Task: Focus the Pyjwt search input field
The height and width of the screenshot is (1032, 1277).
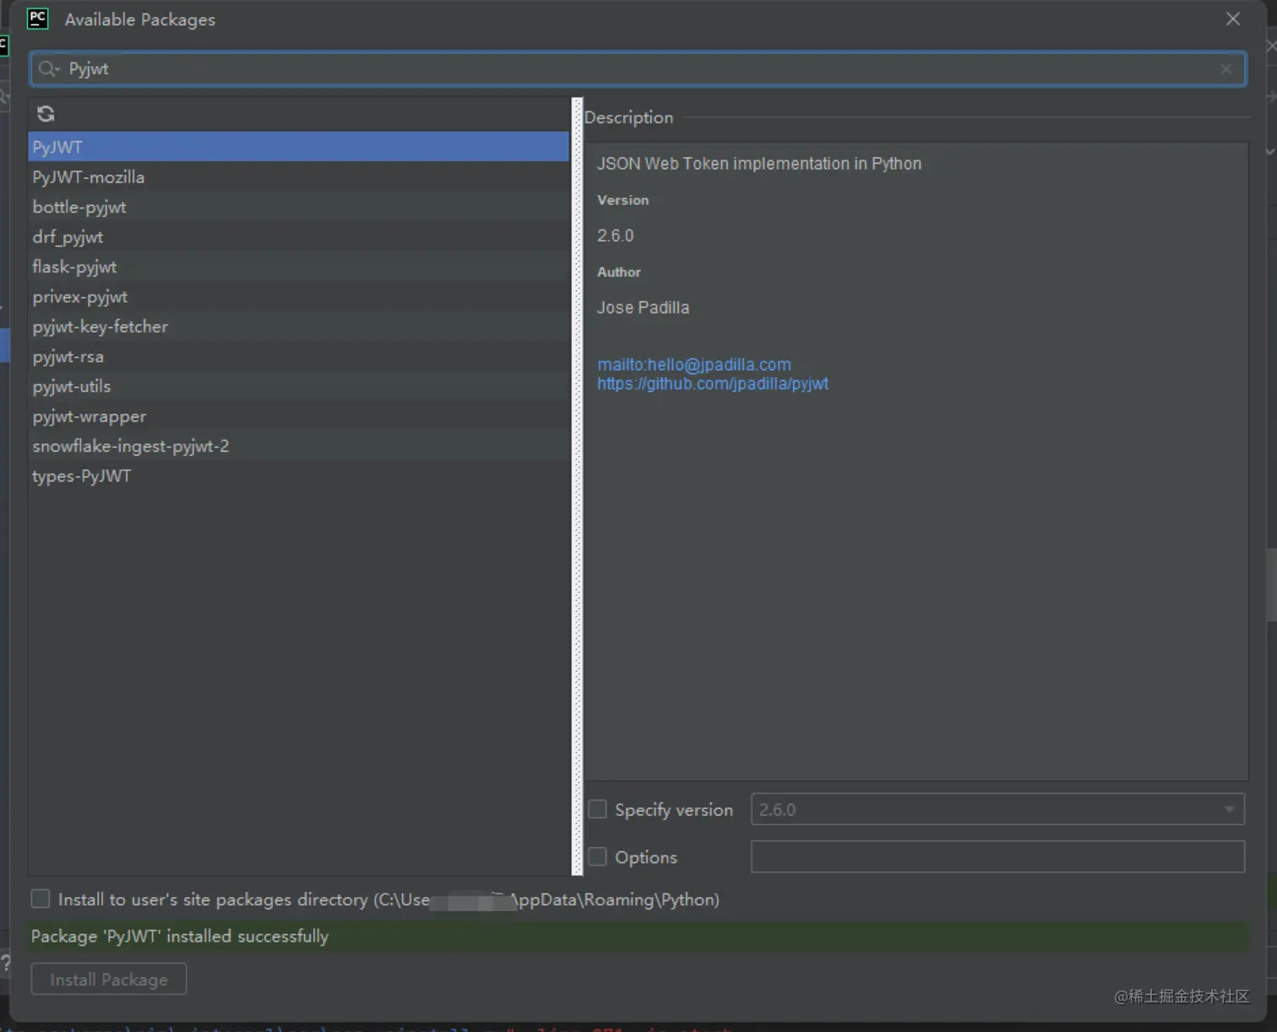Action: coord(638,69)
